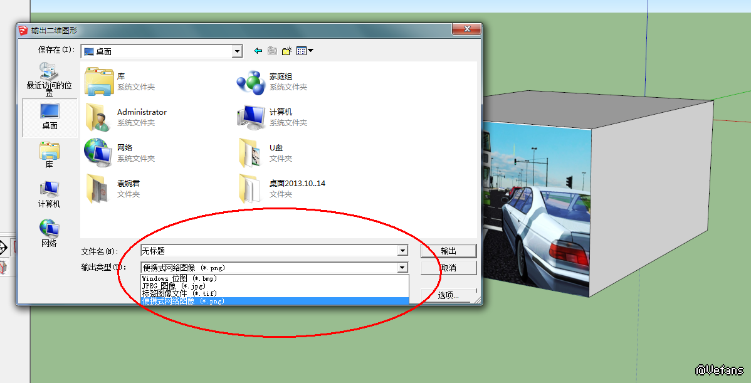Select the 袁婉君 folder
The width and height of the screenshot is (751, 383).
pos(113,188)
